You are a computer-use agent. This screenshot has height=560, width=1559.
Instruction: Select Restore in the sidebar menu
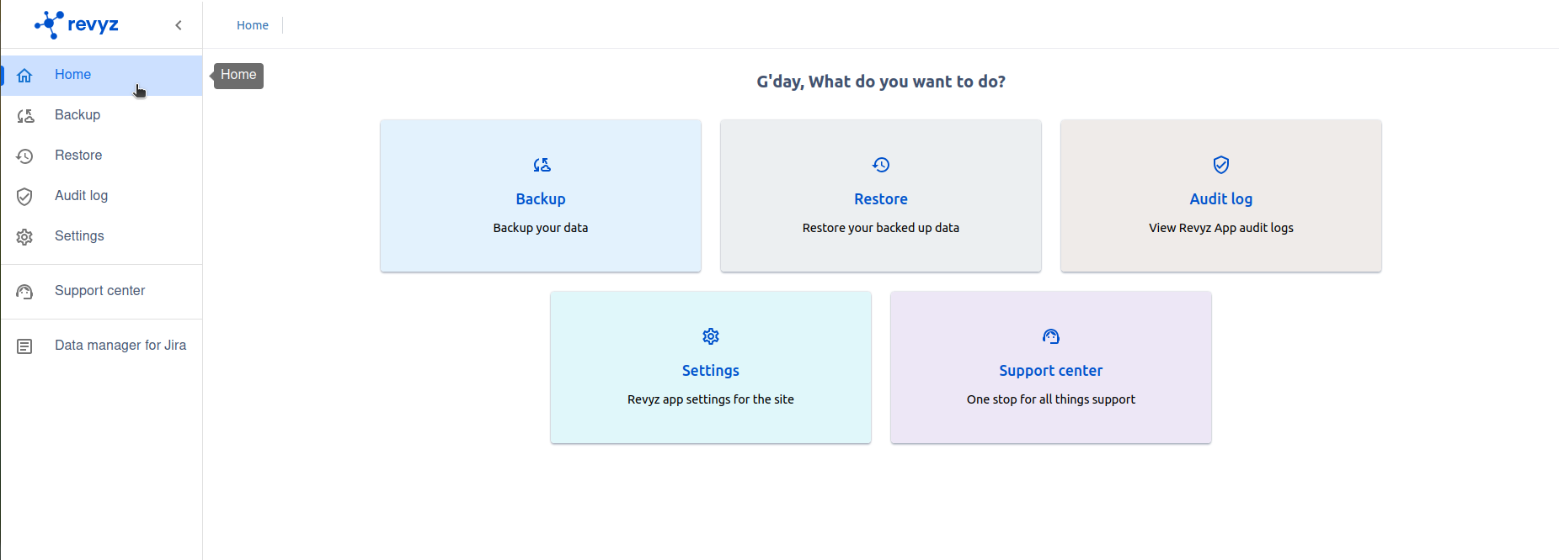coord(78,156)
